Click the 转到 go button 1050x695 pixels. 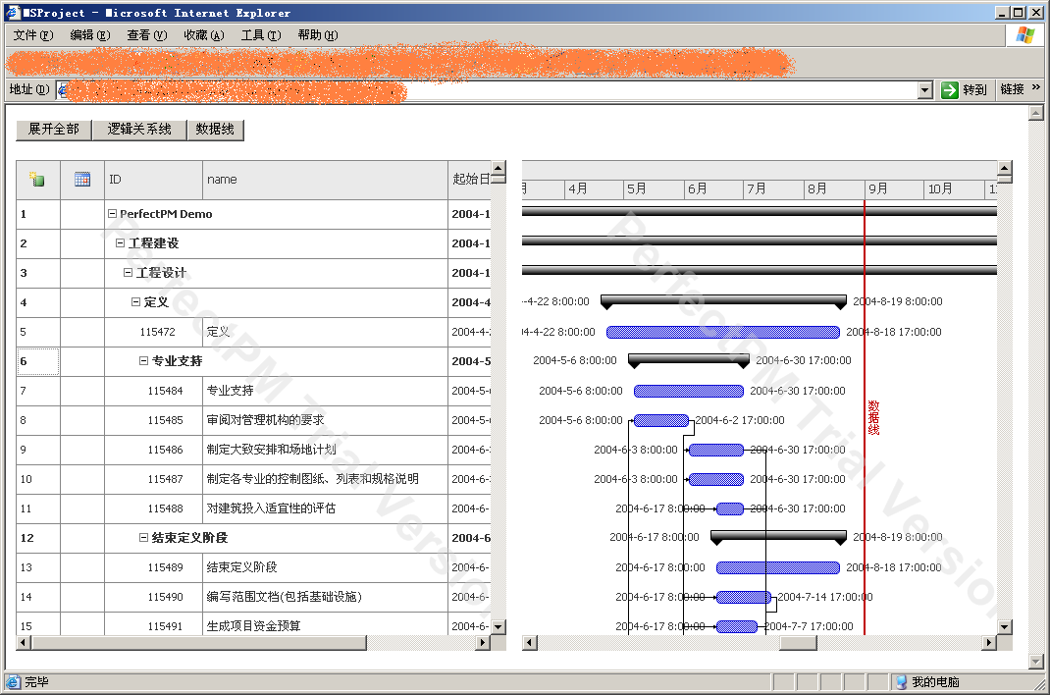[965, 89]
